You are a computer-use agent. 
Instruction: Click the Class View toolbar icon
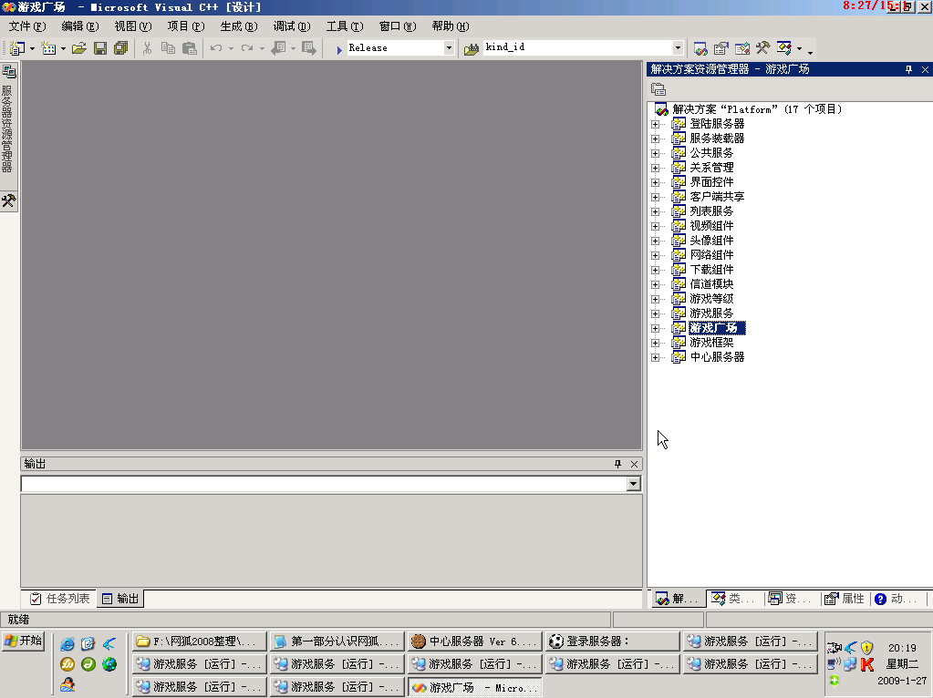[x=784, y=48]
